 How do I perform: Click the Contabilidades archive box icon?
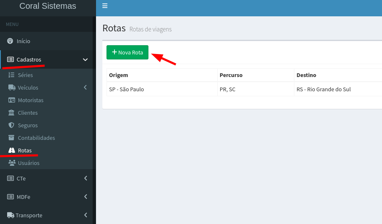click(x=11, y=138)
